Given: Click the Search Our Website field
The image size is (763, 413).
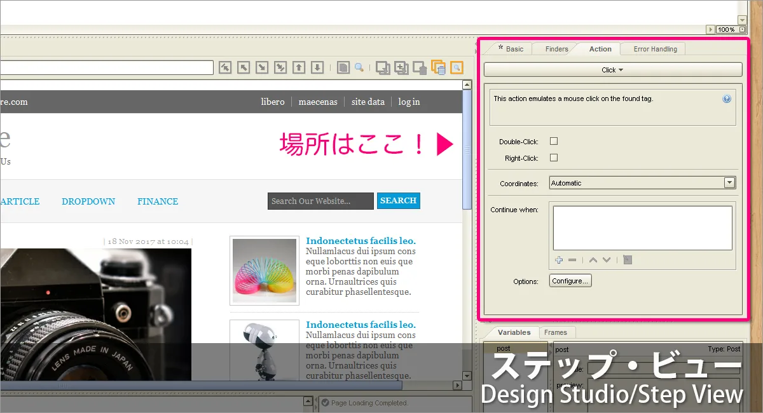Looking at the screenshot, I should coord(320,201).
